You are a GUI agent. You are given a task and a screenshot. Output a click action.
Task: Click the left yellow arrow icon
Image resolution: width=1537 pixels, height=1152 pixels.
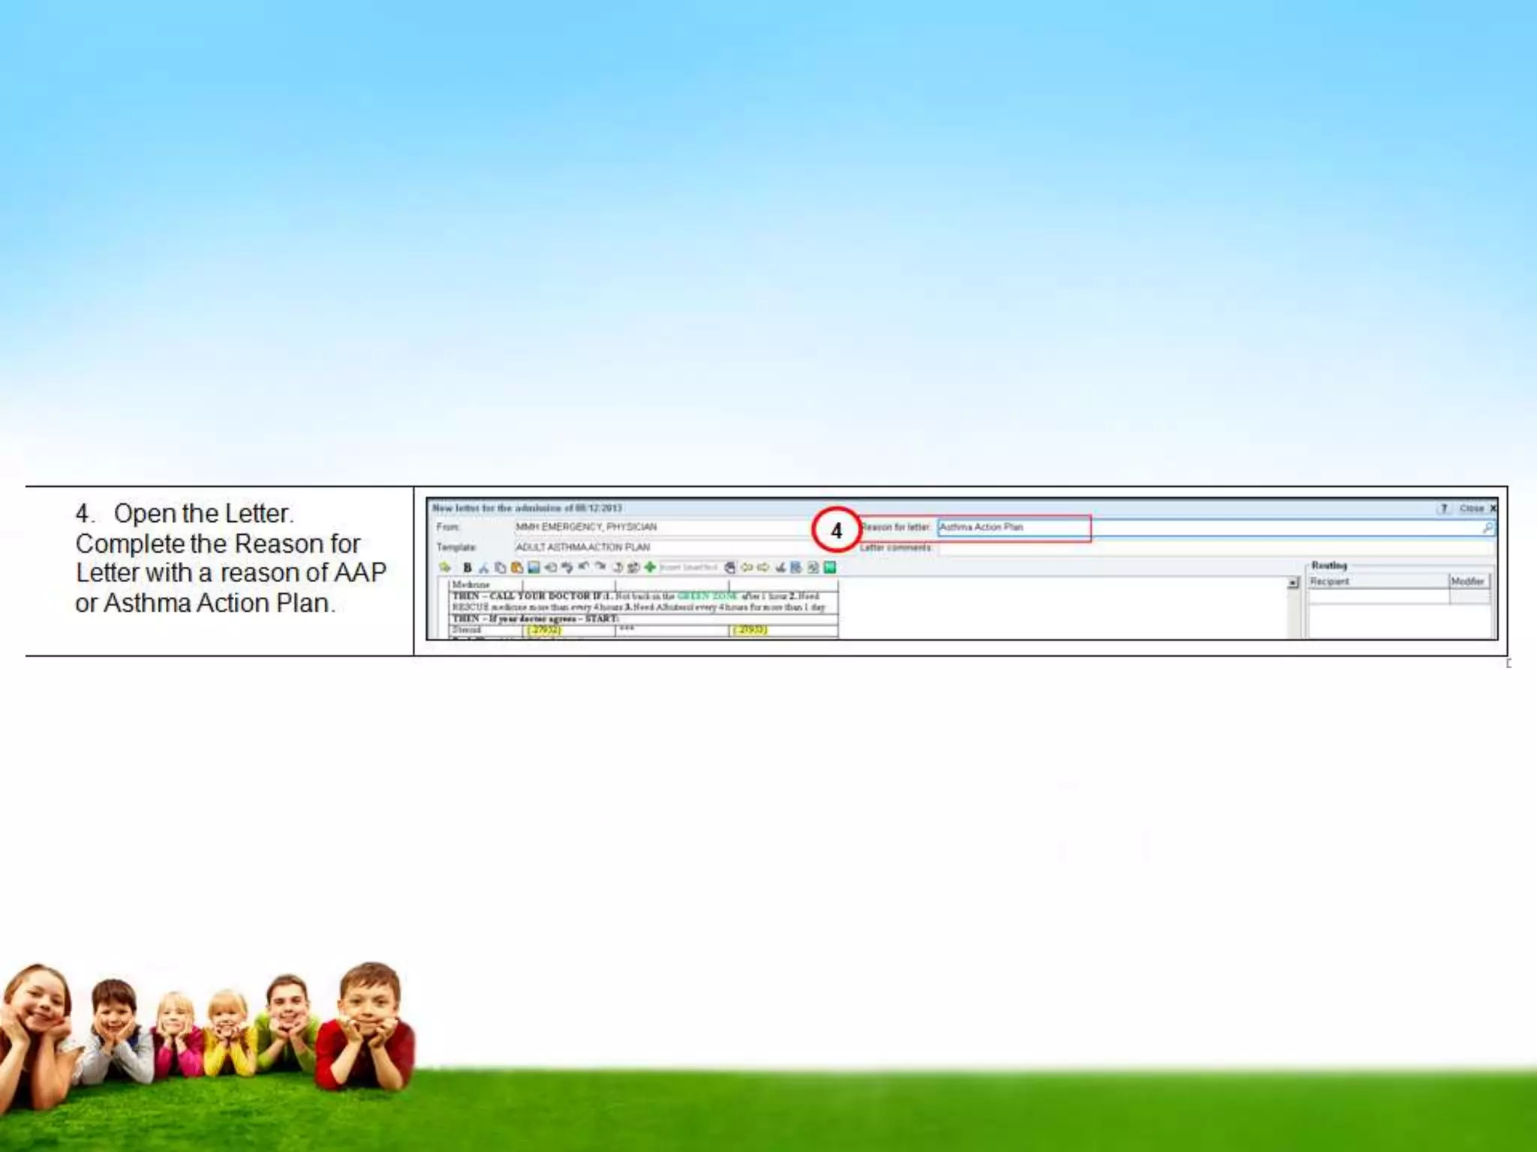point(747,567)
